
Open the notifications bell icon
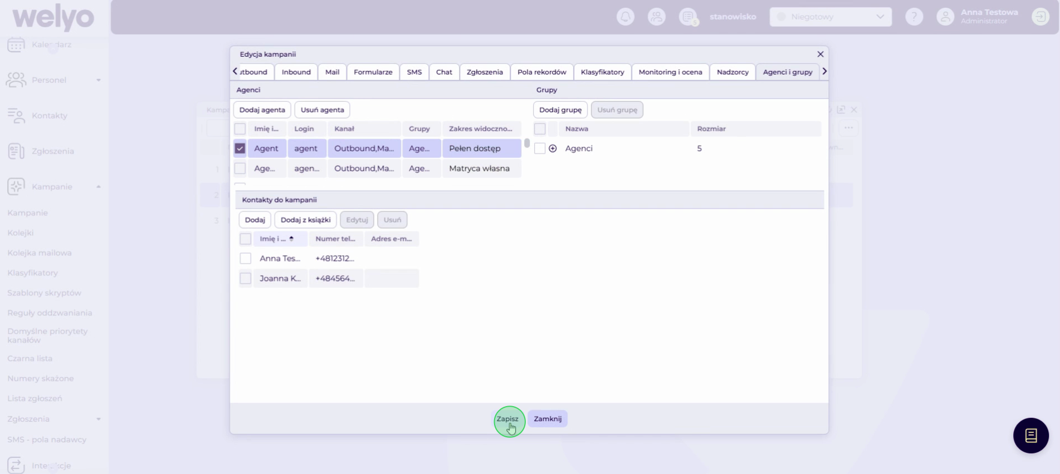tap(626, 17)
